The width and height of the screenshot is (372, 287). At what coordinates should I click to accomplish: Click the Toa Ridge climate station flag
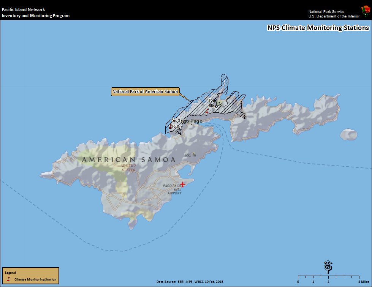pyautogui.click(x=207, y=111)
